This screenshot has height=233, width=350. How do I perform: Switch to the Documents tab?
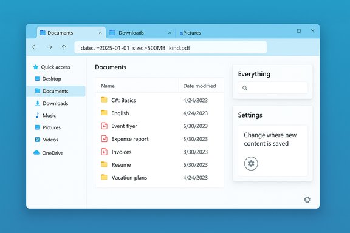(72, 33)
